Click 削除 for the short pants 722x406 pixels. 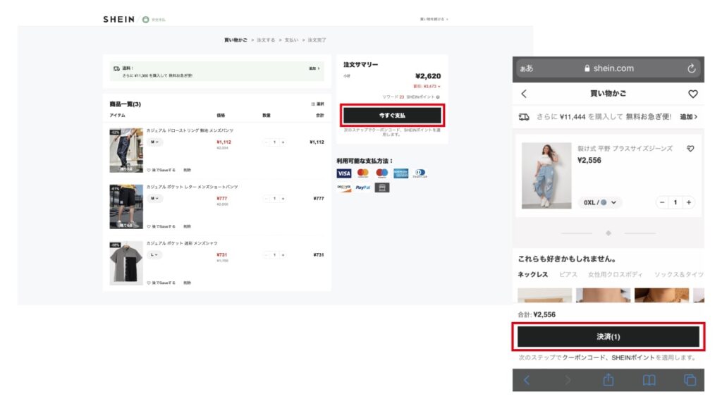tap(187, 226)
